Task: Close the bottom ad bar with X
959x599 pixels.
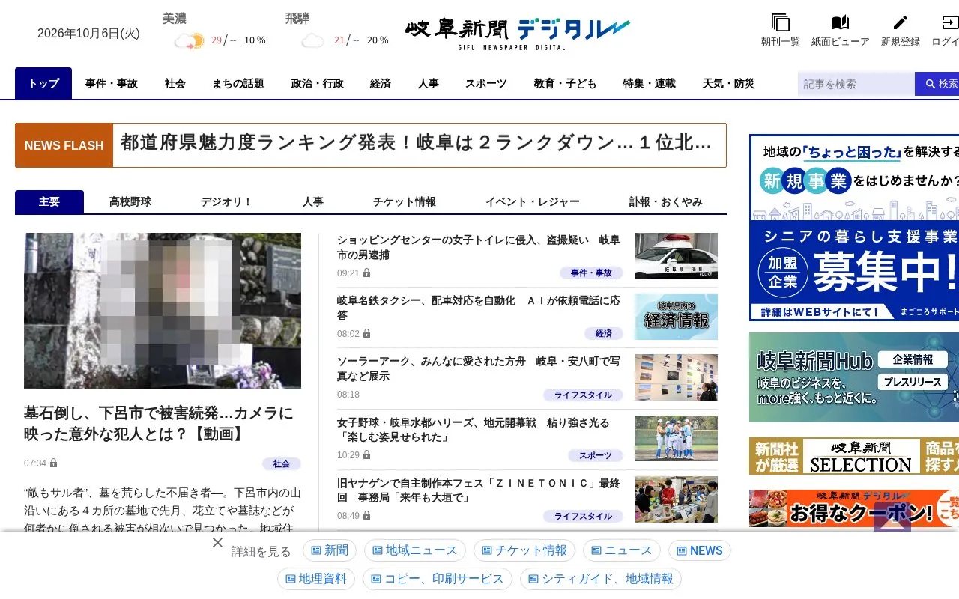Action: (x=217, y=542)
